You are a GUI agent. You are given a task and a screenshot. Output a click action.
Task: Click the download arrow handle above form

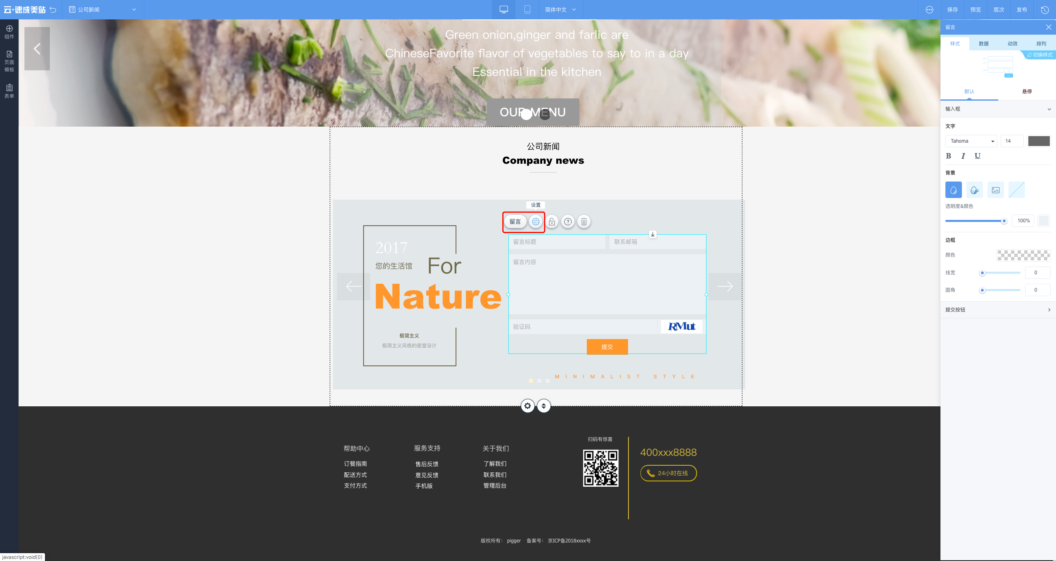(652, 234)
